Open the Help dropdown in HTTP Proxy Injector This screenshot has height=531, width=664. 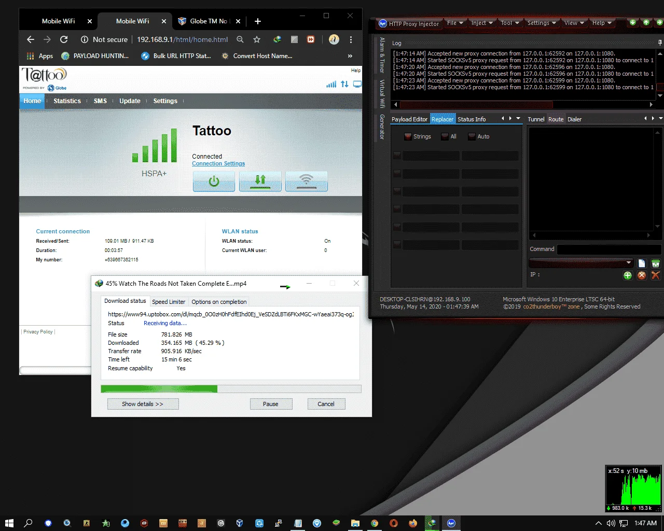pos(602,23)
